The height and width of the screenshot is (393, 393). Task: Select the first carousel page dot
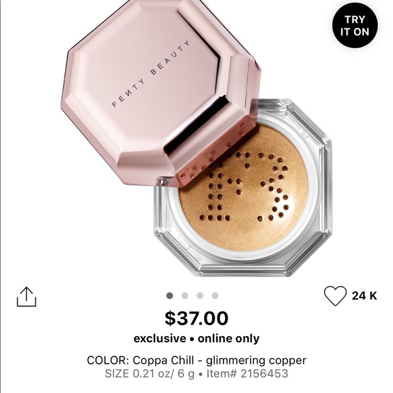click(169, 295)
